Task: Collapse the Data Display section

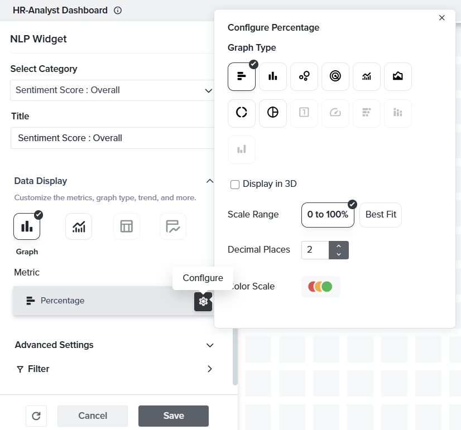Action: (x=210, y=181)
